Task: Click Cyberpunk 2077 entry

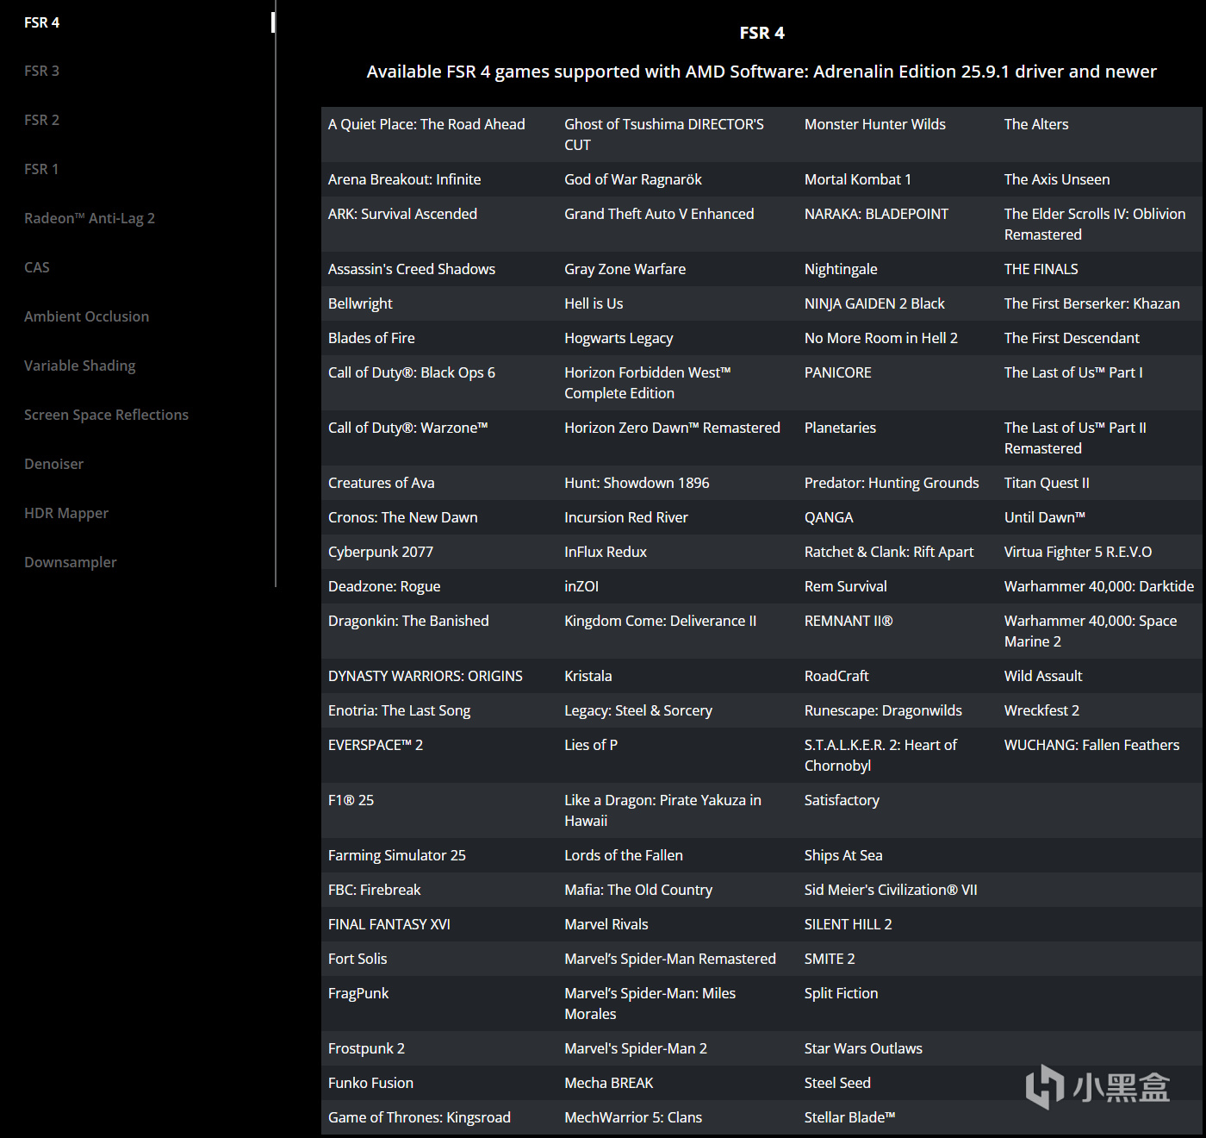Action: pos(381,552)
